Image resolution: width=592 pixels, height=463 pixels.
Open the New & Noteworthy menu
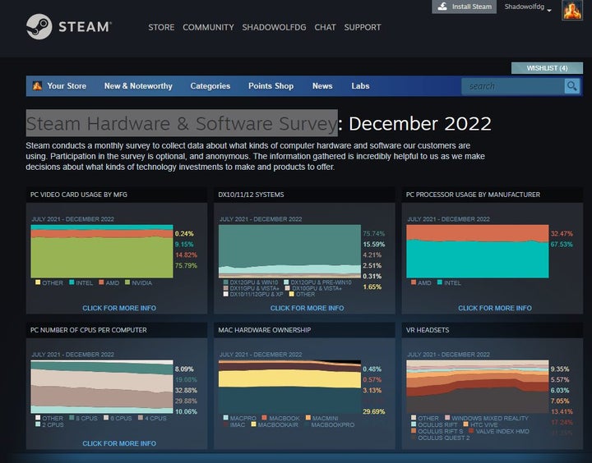138,86
